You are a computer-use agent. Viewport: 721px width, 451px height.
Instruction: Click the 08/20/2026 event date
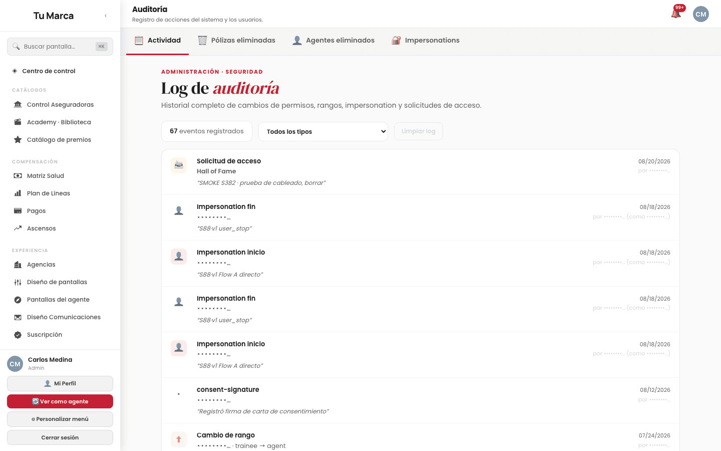(x=654, y=161)
